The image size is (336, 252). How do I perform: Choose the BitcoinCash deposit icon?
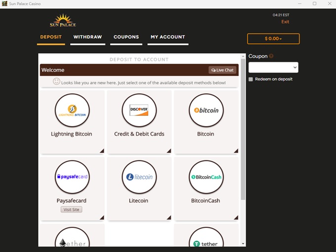tap(206, 177)
